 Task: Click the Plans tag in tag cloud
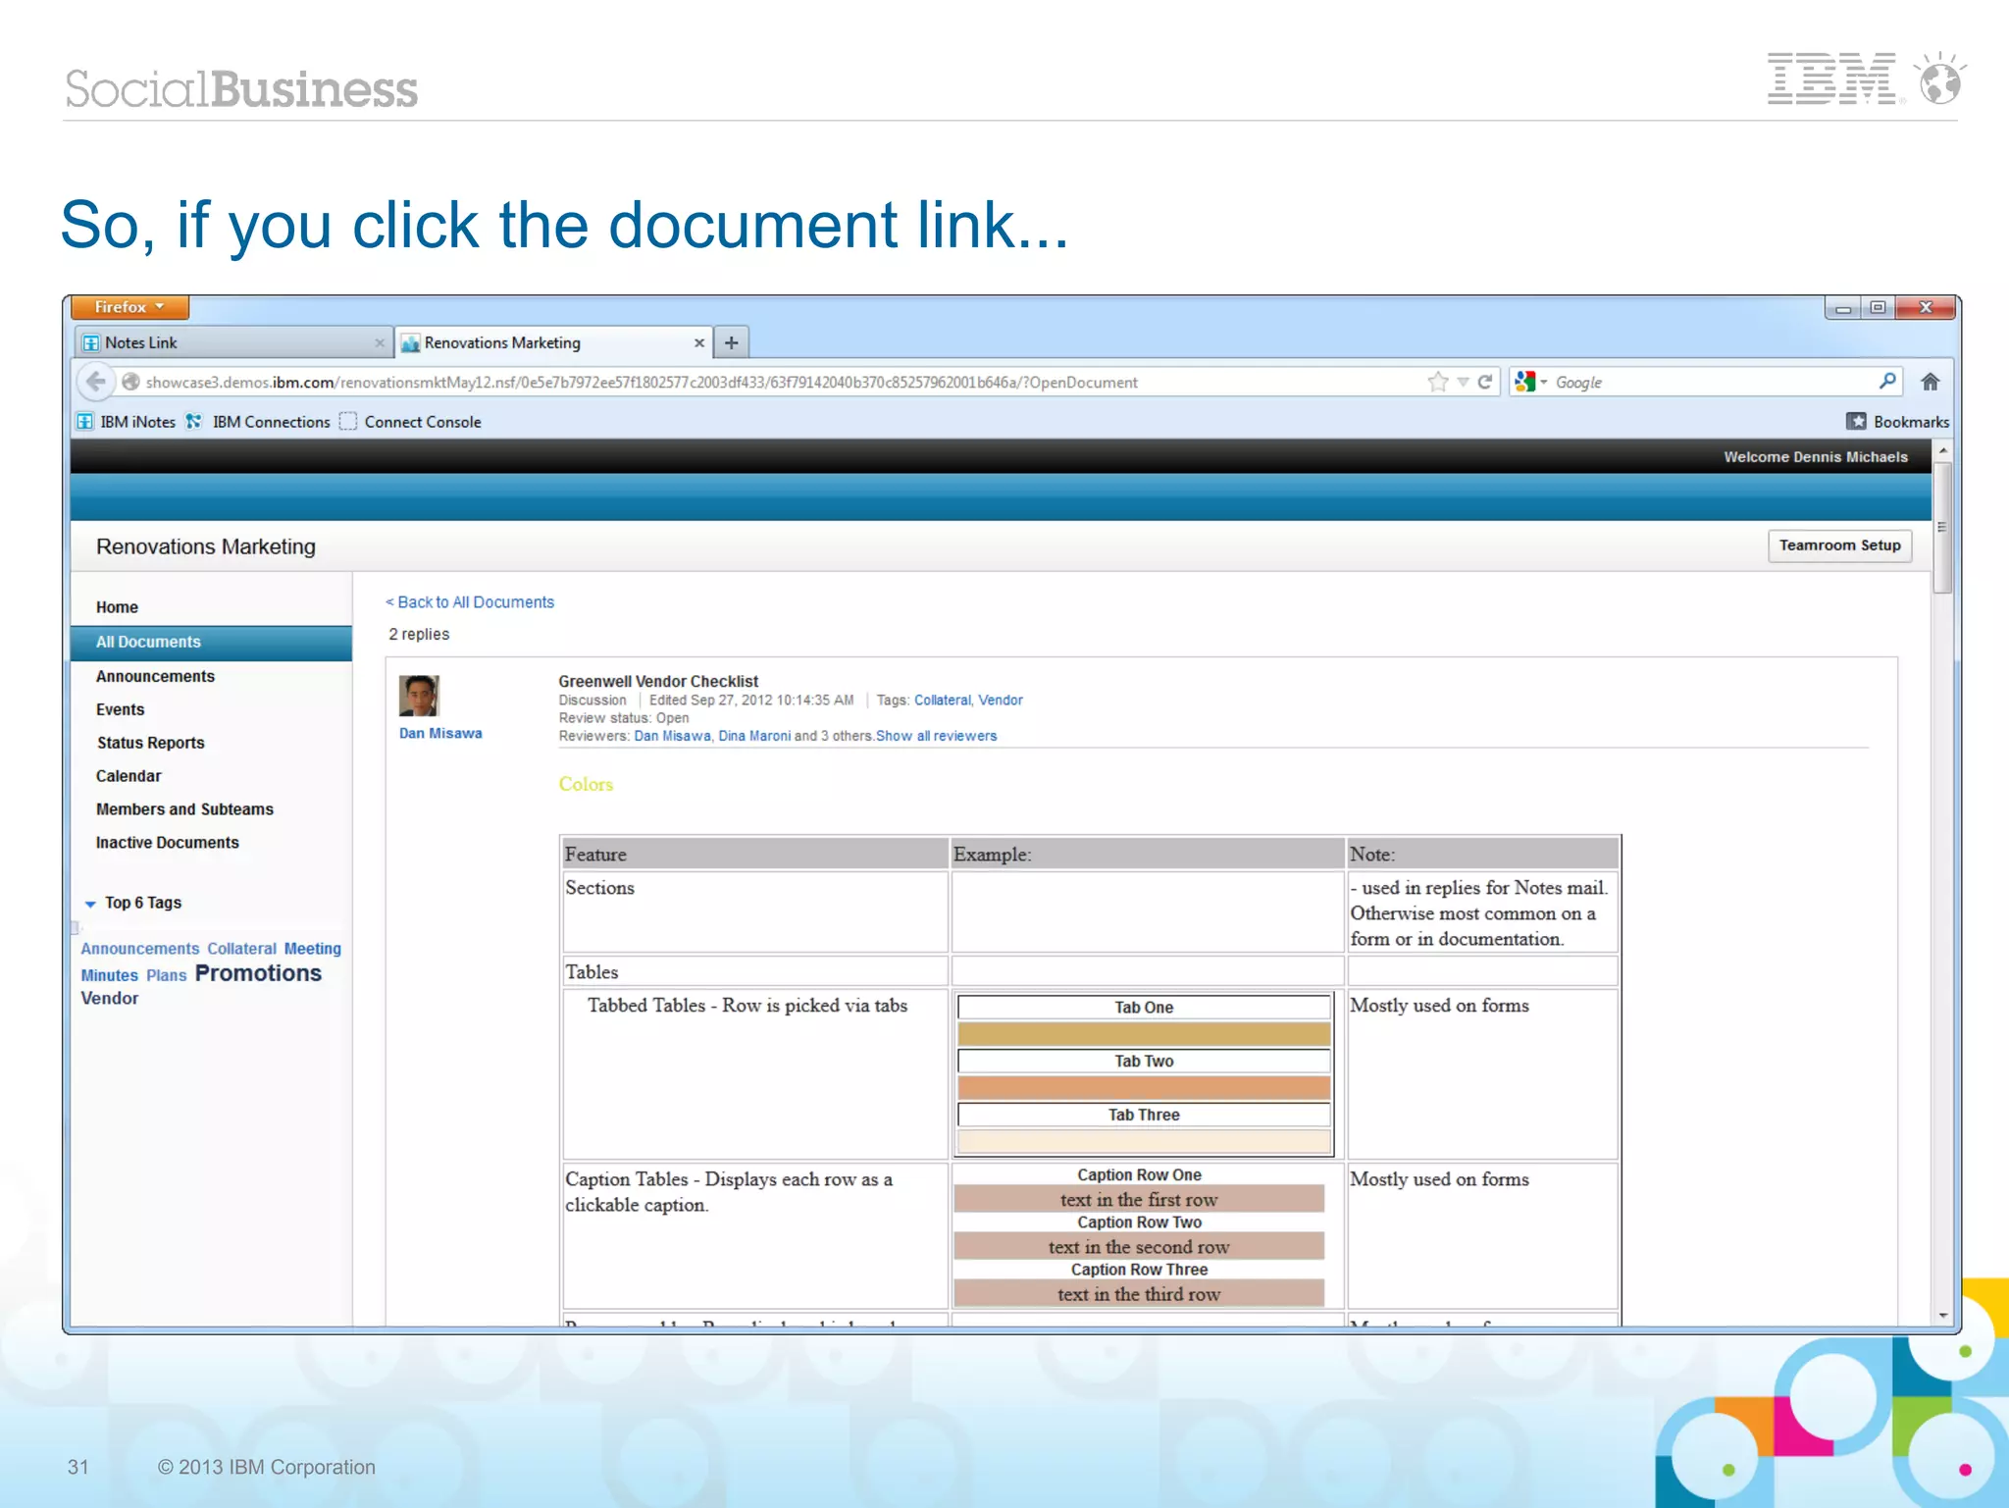point(166,975)
